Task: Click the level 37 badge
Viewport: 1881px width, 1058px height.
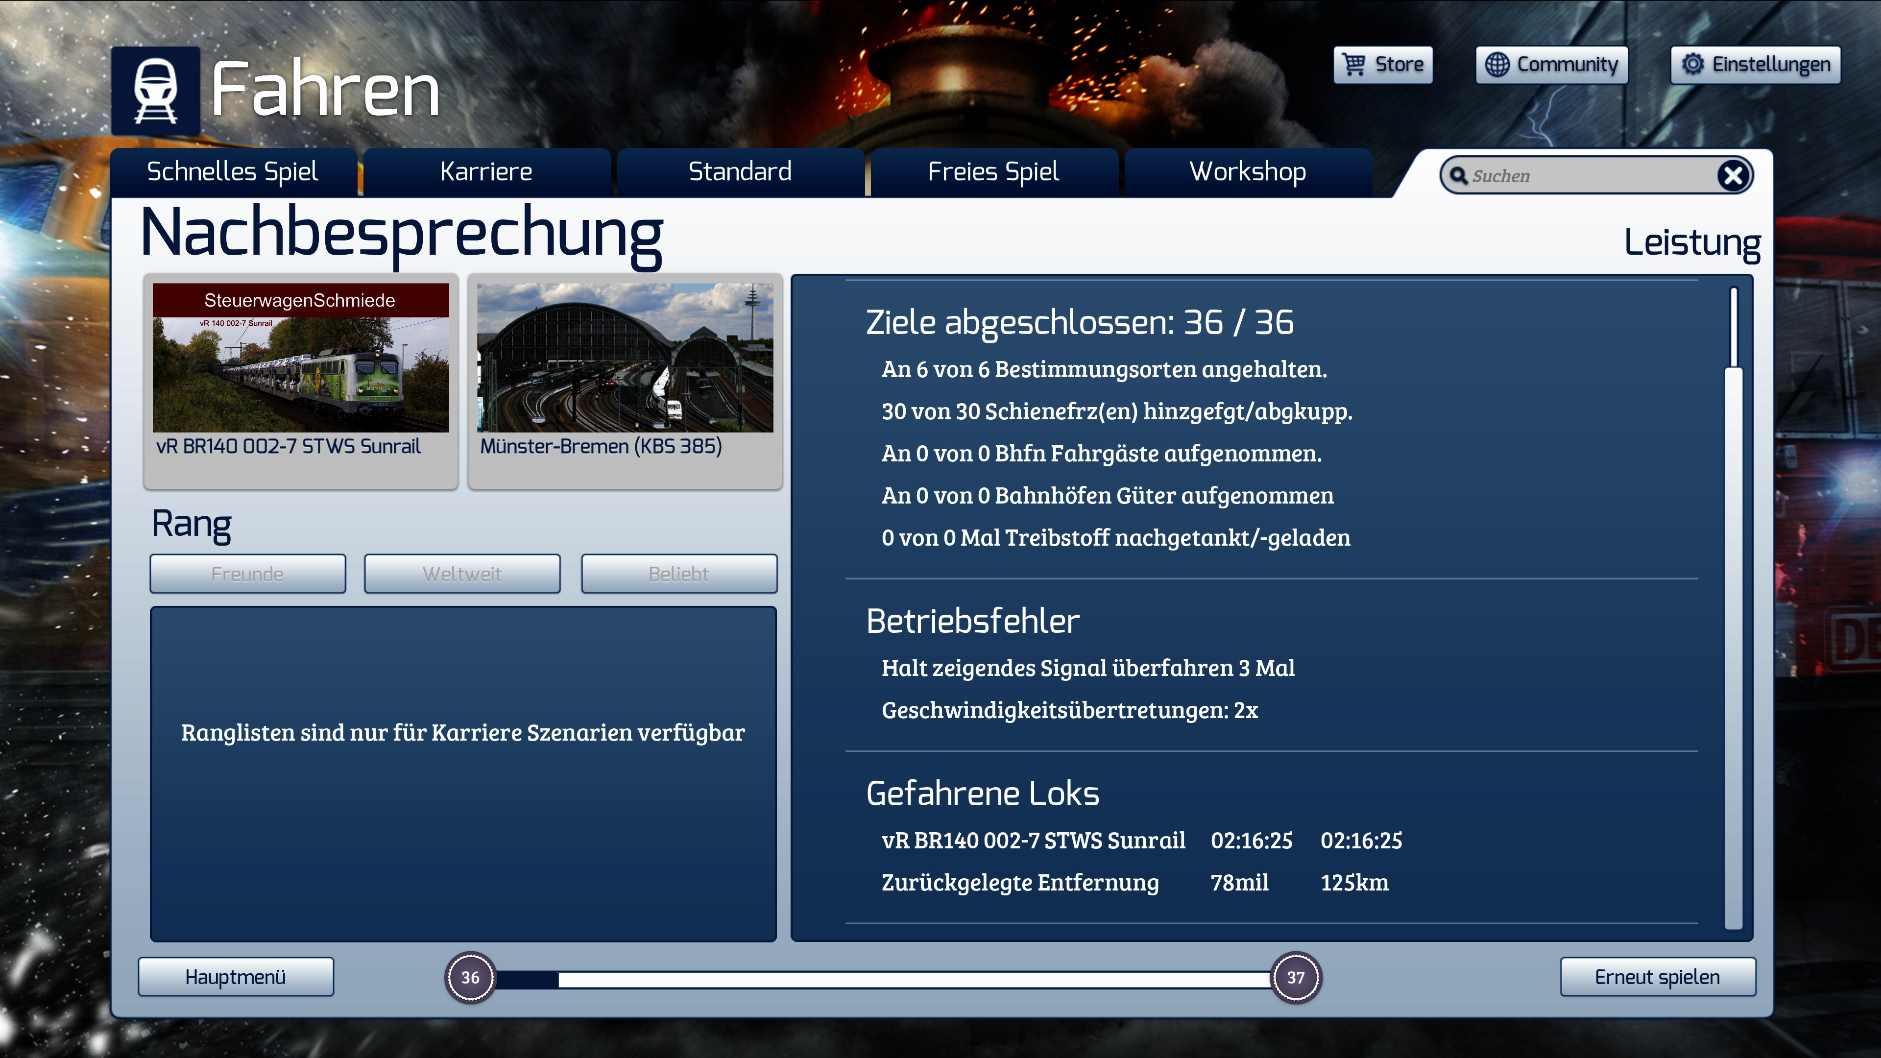Action: pos(1295,977)
